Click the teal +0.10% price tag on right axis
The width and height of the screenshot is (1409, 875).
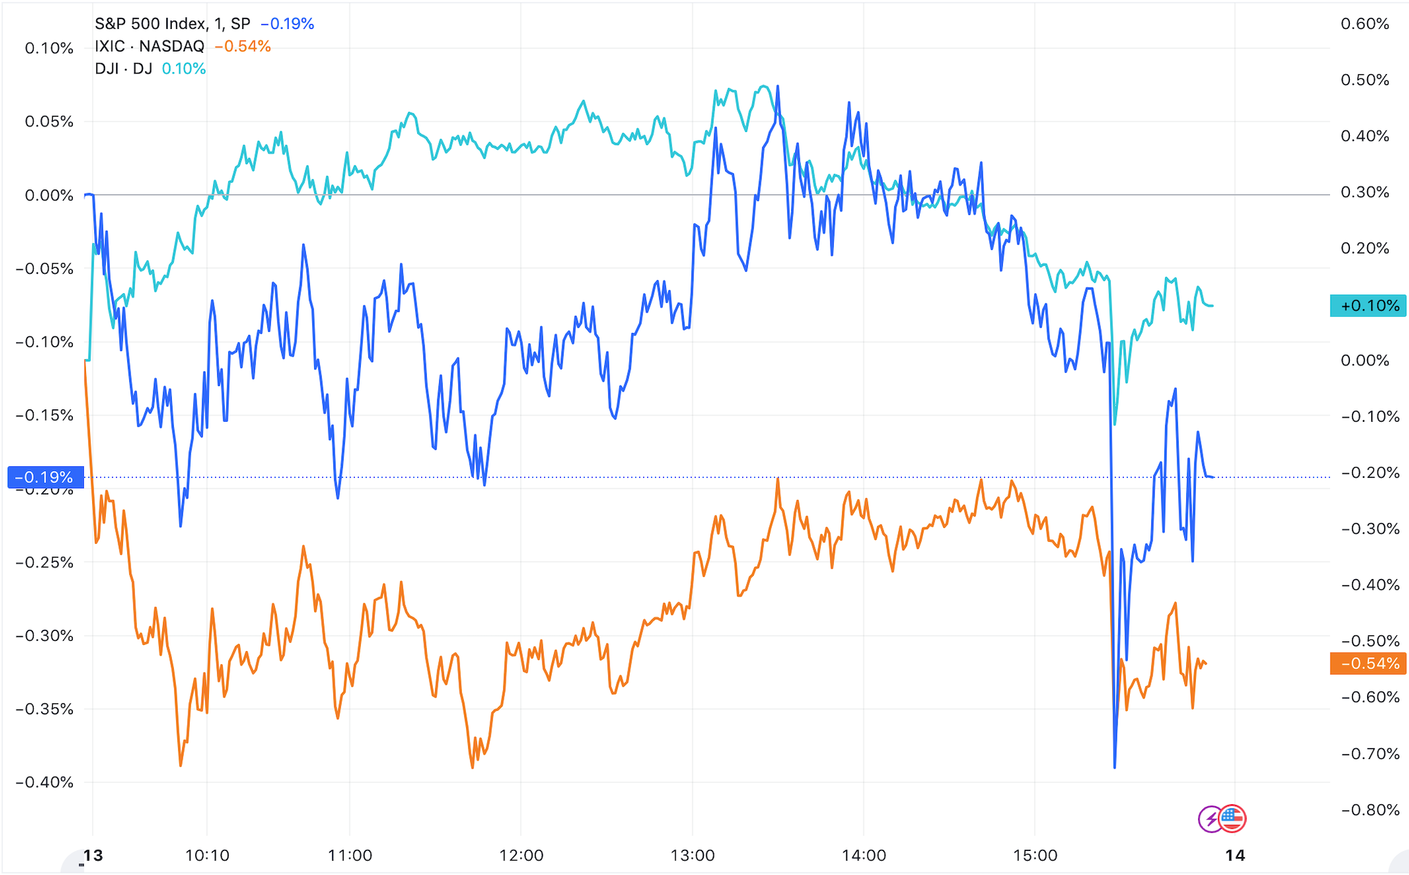tap(1368, 306)
